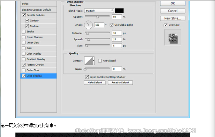Viewport: 215px width, 137px height.
Task: Open the Stroke settings row
Action: tap(39, 32)
